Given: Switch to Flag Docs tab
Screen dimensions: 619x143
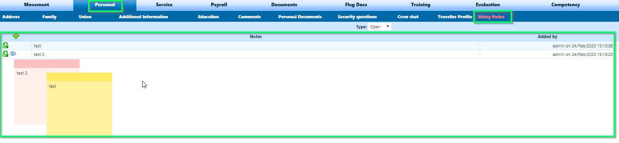Looking at the screenshot, I should (x=356, y=5).
